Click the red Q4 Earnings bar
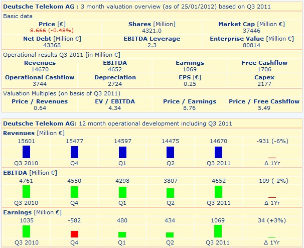The image size is (304, 248). [x=74, y=234]
